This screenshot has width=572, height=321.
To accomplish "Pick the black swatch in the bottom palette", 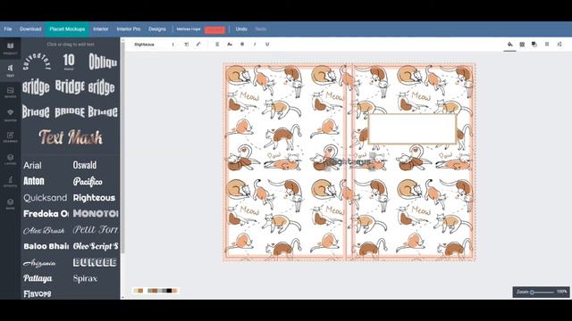I will coord(169,291).
